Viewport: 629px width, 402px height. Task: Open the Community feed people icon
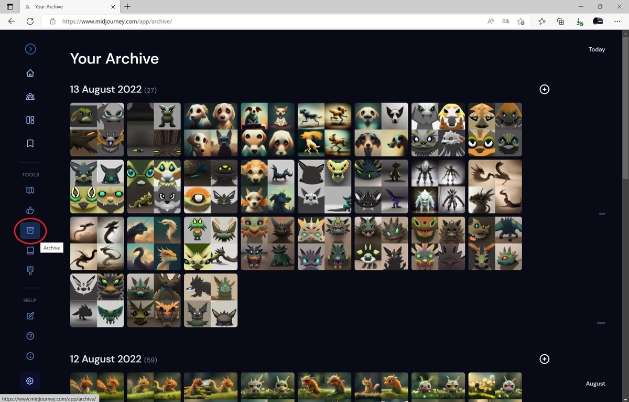pyautogui.click(x=30, y=97)
